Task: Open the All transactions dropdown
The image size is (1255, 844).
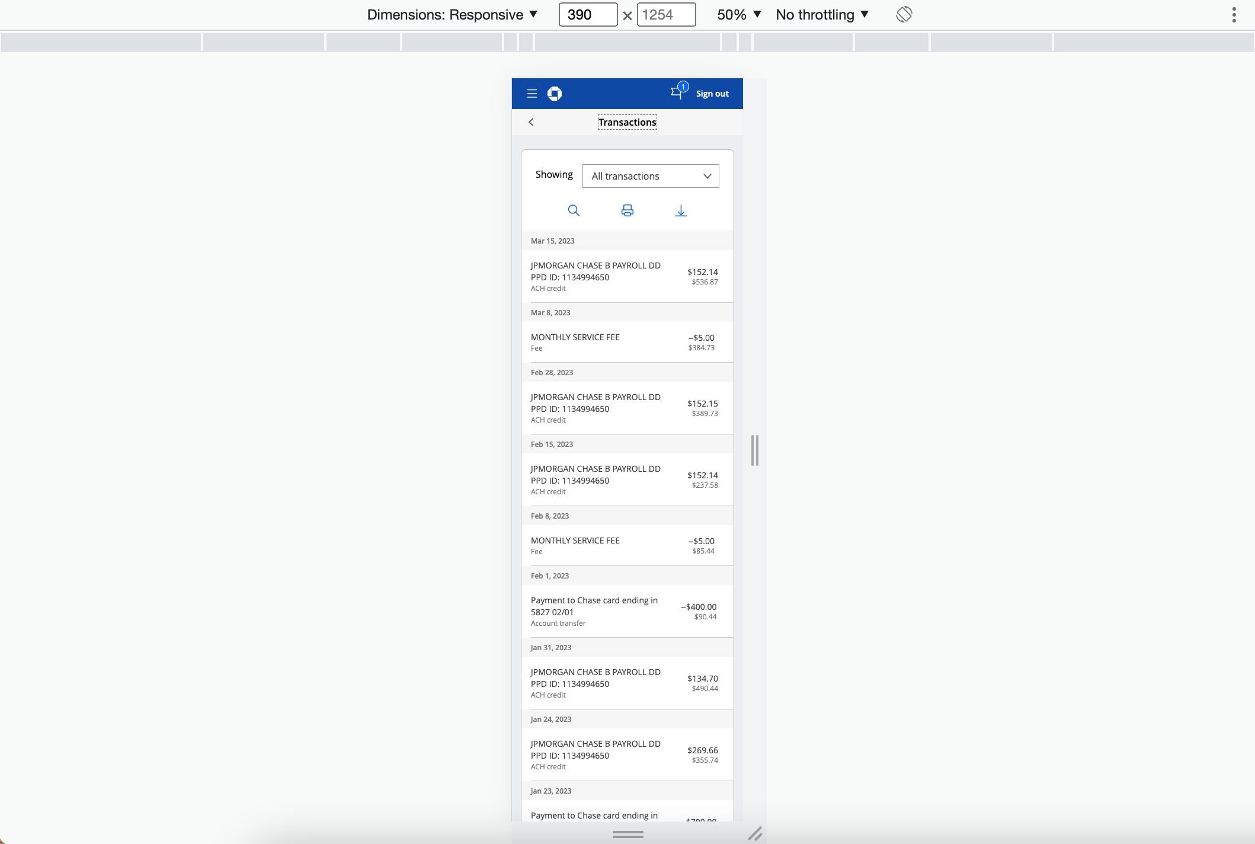Action: tap(650, 176)
